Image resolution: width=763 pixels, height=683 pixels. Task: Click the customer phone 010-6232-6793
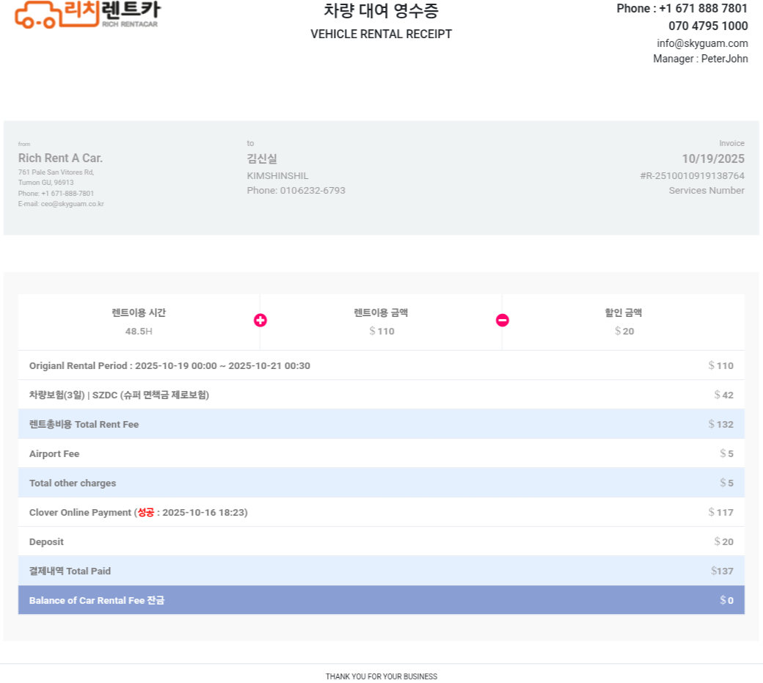[x=312, y=191]
